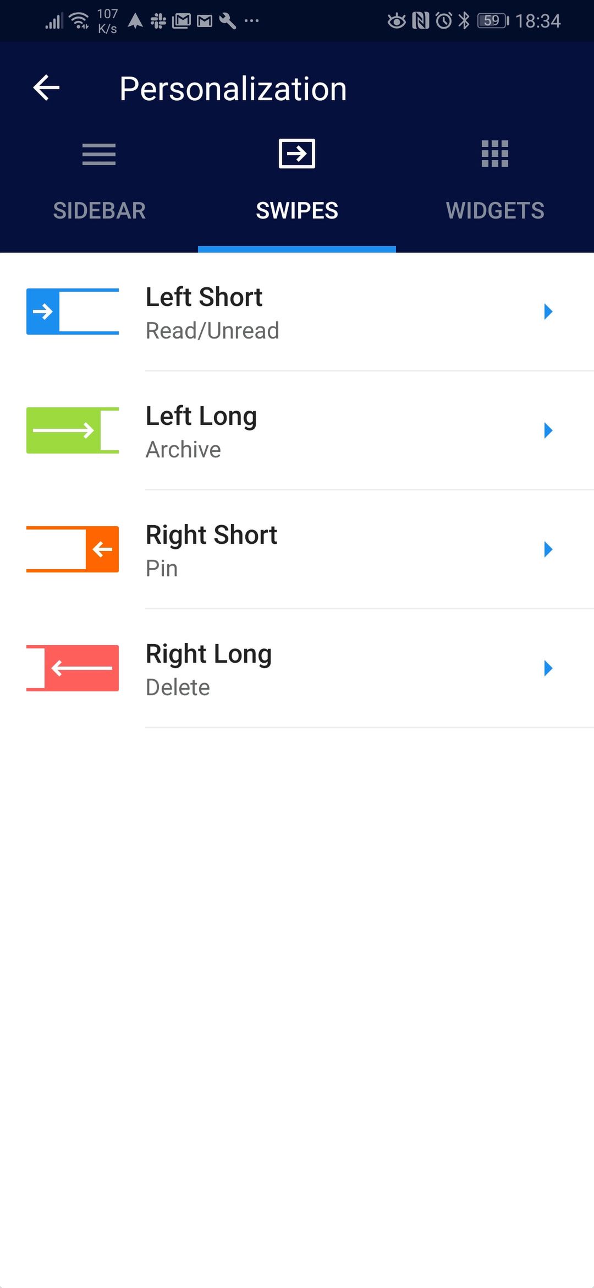This screenshot has height=1288, width=594.
Task: Tap the blue Left Short swipe icon
Action: click(x=73, y=312)
